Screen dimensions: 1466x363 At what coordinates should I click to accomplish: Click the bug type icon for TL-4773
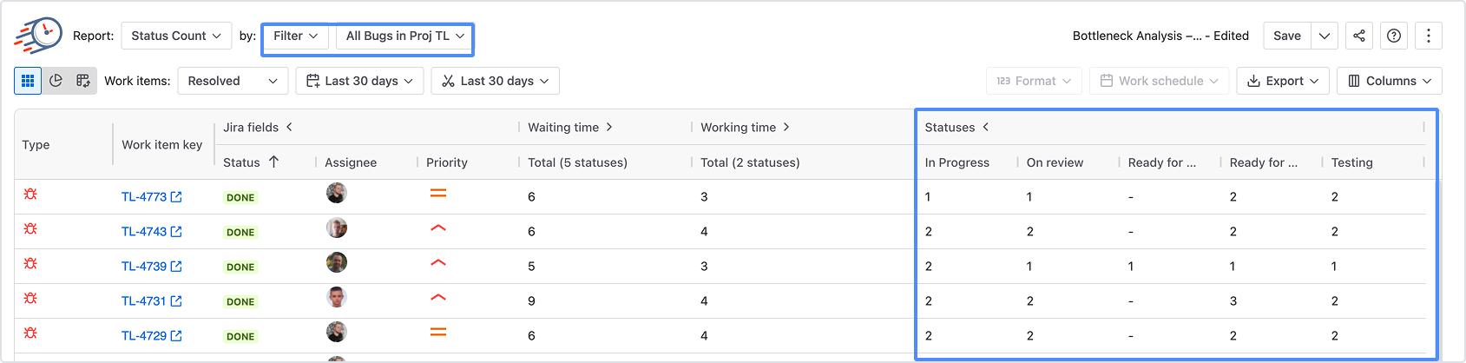[30, 194]
